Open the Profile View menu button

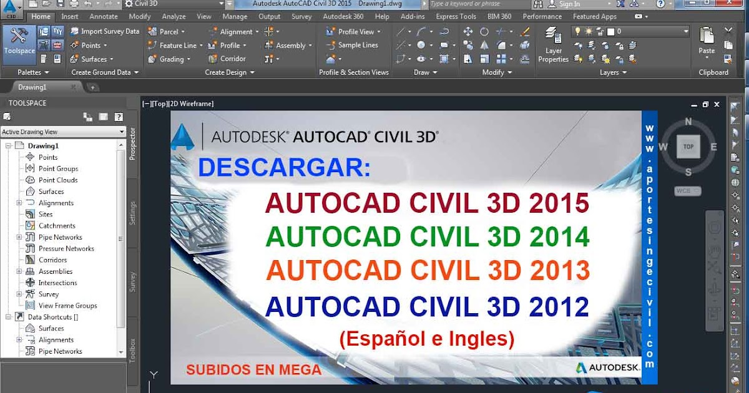coord(353,31)
